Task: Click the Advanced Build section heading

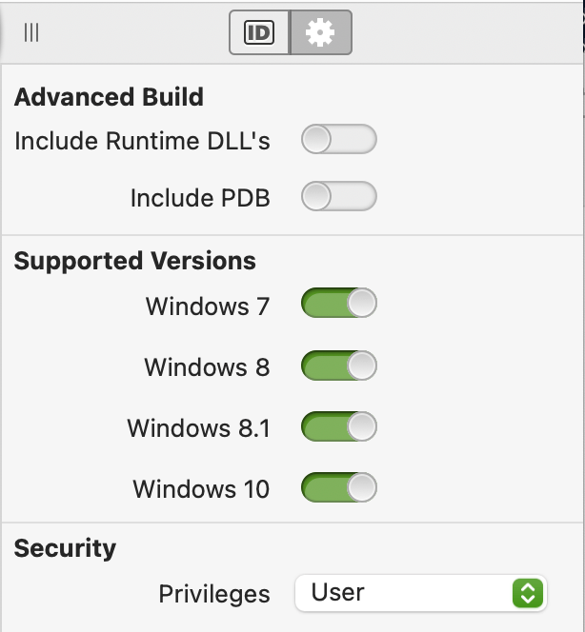Action: coord(109,97)
